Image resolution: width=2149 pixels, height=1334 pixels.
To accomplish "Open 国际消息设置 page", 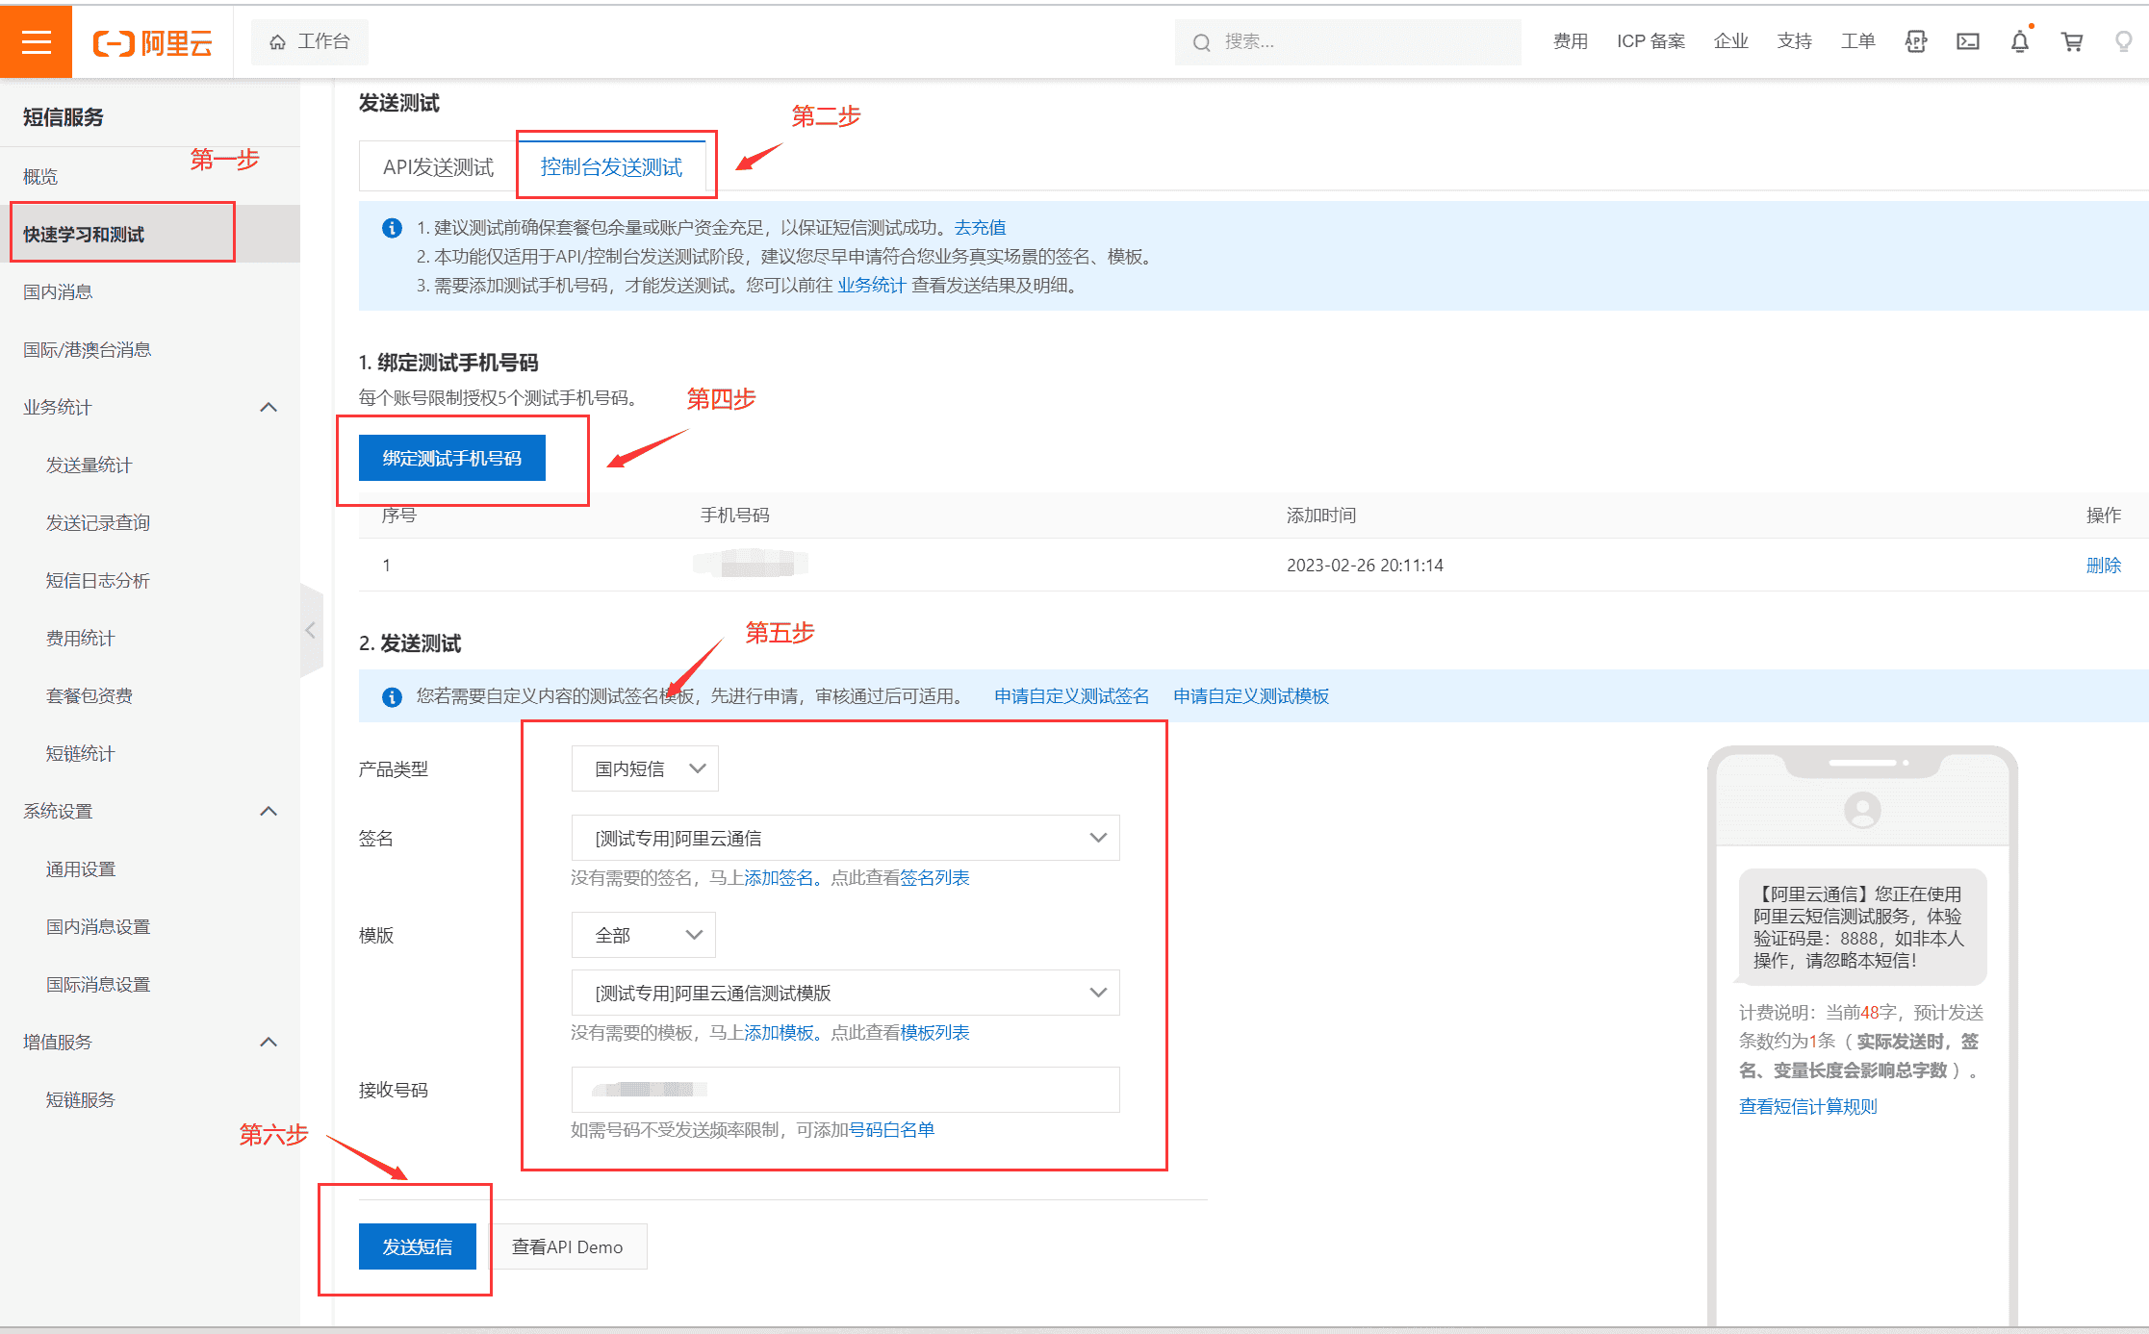I will 97,984.
